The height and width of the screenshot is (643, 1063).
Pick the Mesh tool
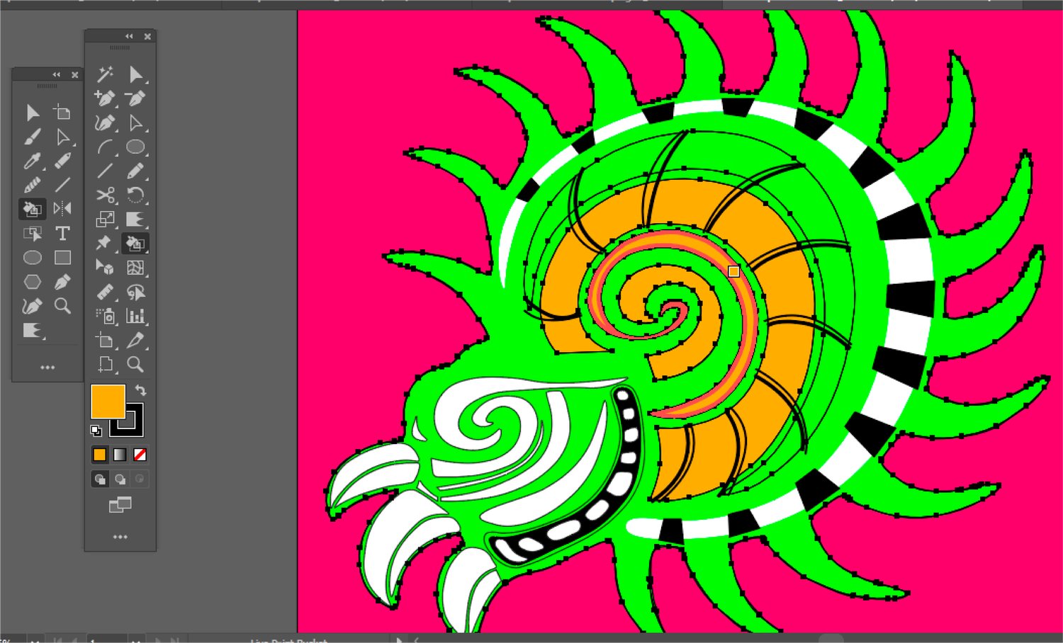[135, 268]
